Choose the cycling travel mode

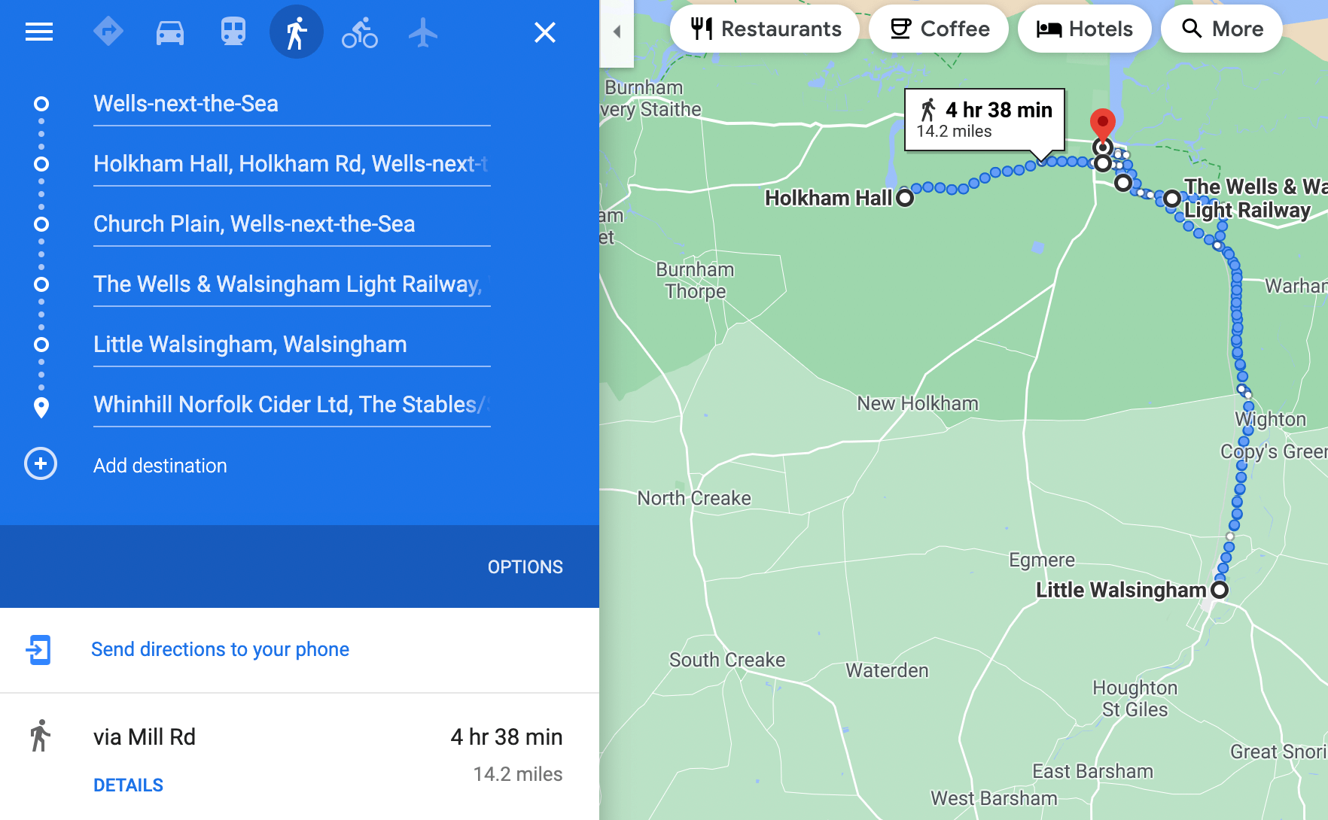point(359,32)
